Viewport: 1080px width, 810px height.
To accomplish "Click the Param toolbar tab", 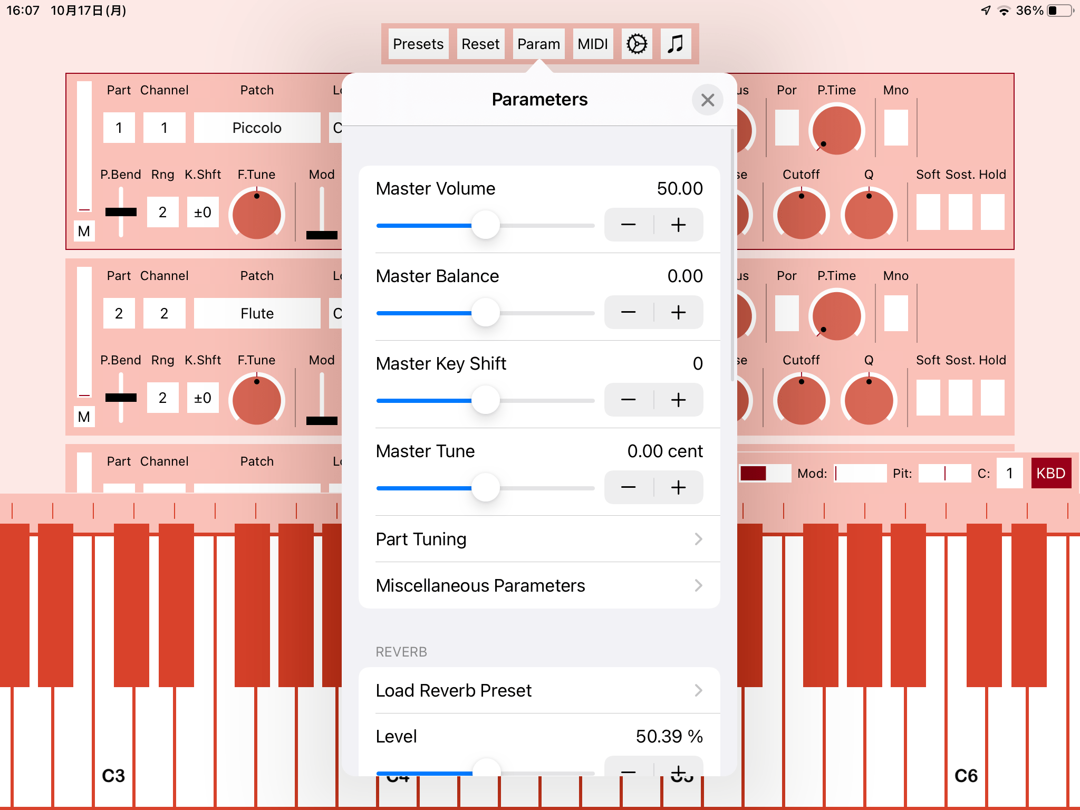I will [x=538, y=44].
